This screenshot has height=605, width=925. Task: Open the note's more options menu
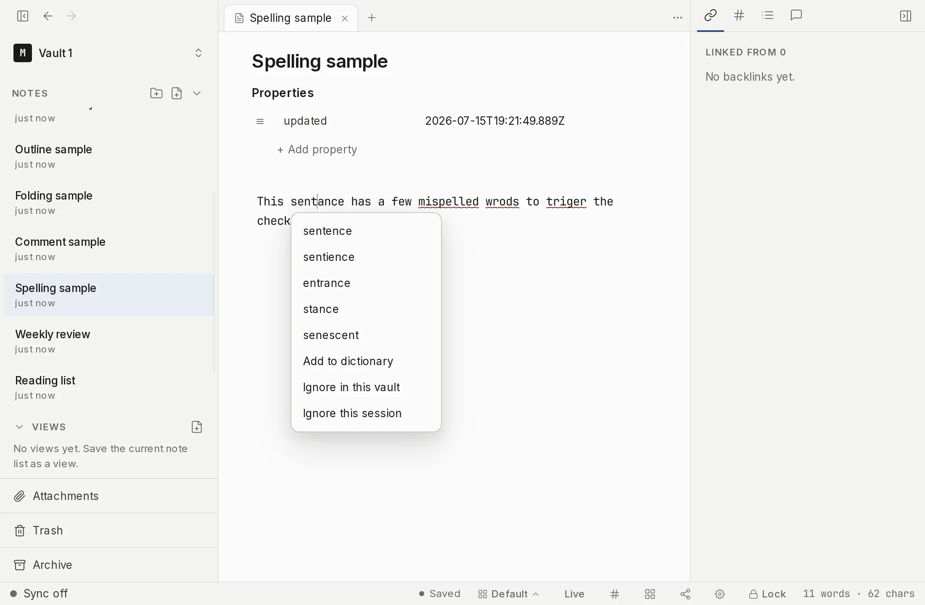[x=678, y=18]
